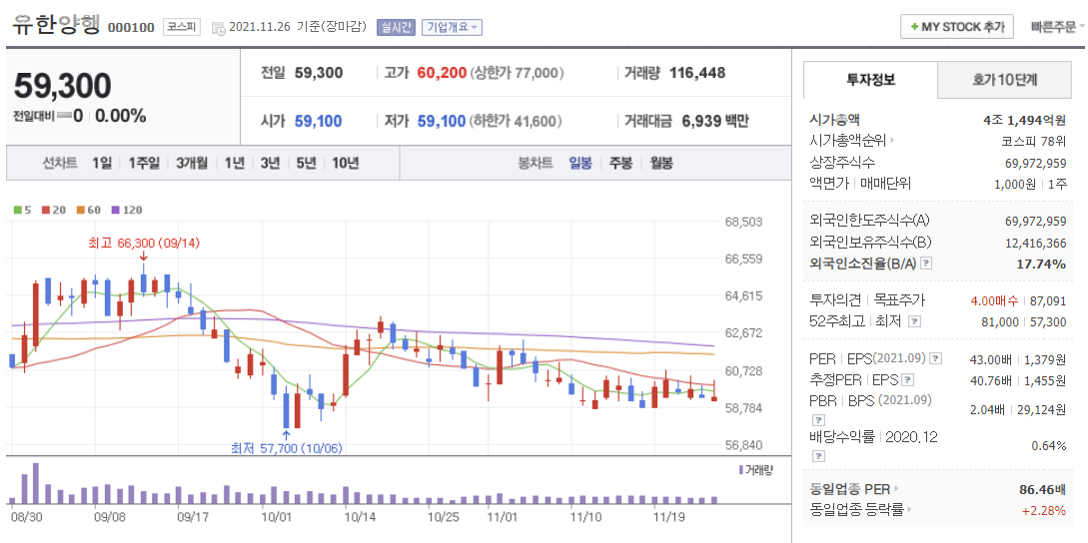Click the 86.46배 sector PER value
This screenshot has width=1088, height=543.
point(1044,490)
